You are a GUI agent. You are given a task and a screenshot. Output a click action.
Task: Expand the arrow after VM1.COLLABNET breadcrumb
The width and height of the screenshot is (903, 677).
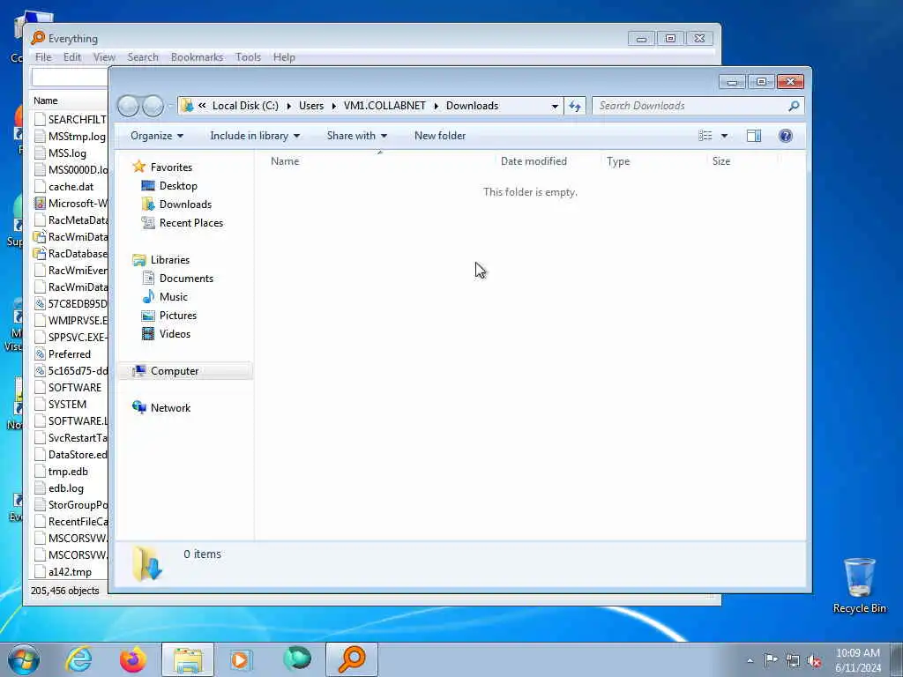click(x=436, y=106)
